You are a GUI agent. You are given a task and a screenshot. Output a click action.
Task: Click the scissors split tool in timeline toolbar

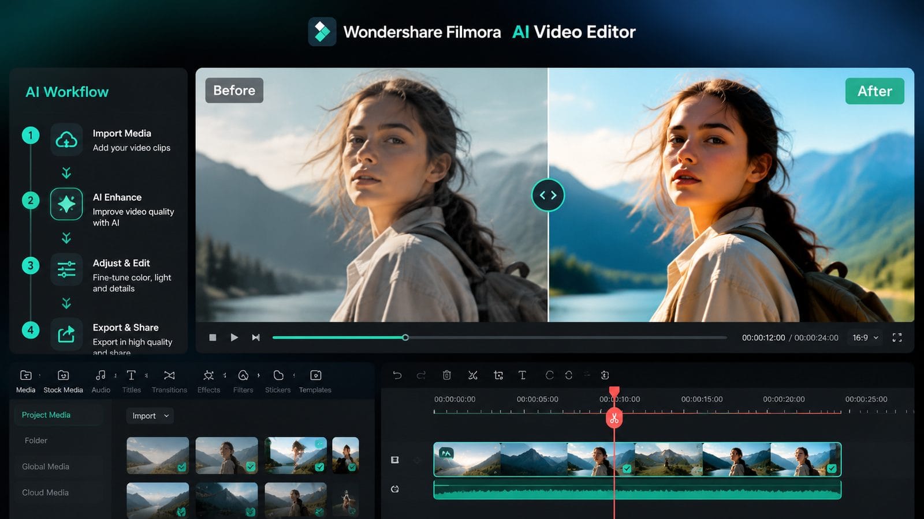pos(473,375)
